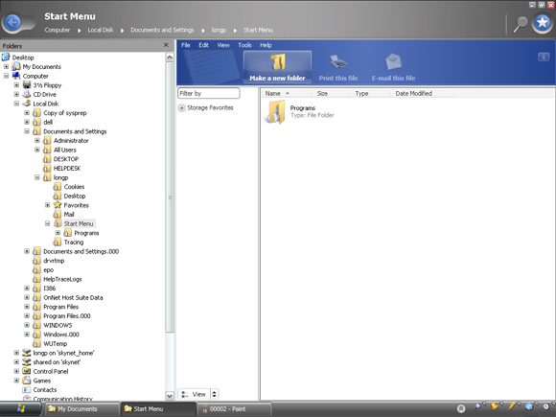This screenshot has width=556, height=417.
Task: Open the Edit menu
Action: click(x=203, y=45)
